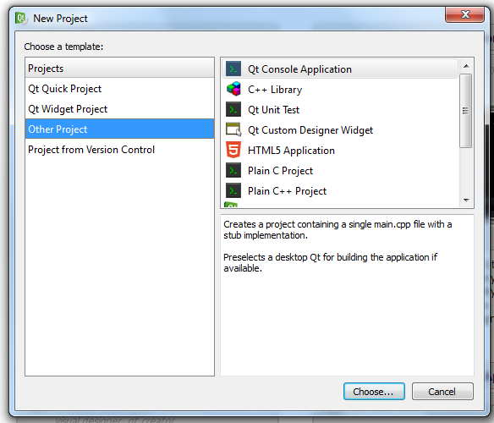Click the Projects list header
Image resolution: width=494 pixels, height=423 pixels.
tap(120, 68)
